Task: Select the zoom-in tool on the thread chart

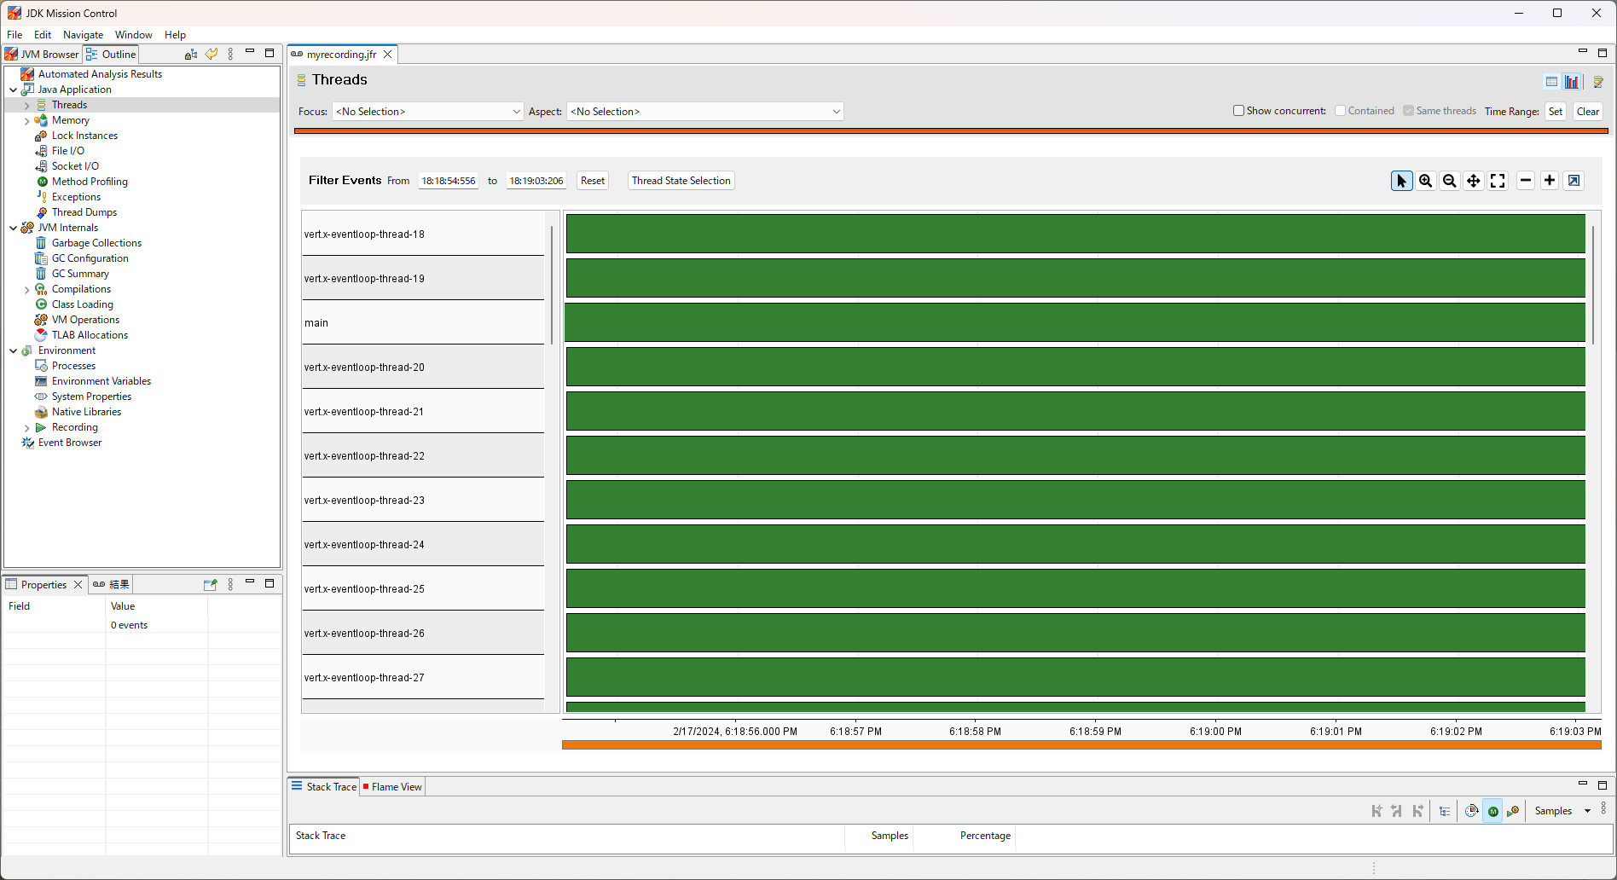Action: 1425,181
